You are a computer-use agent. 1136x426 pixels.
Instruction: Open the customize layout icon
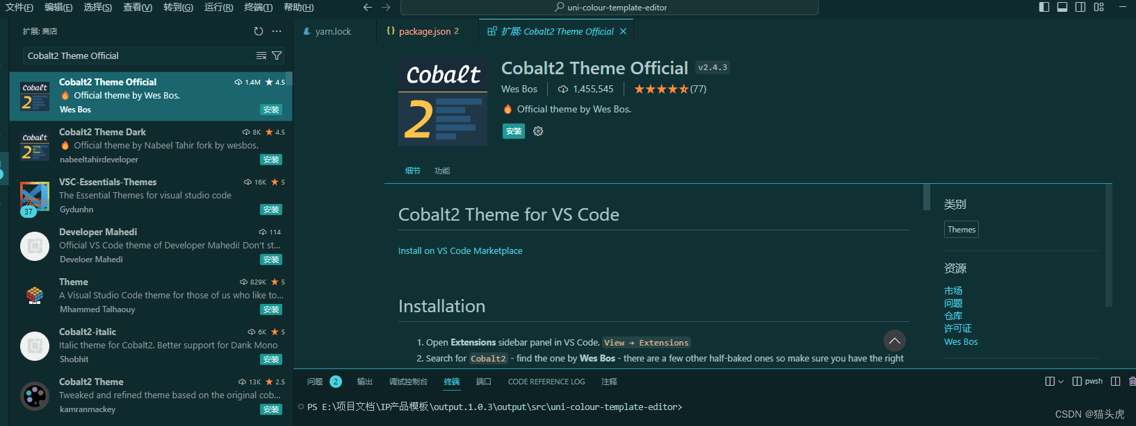tap(1098, 7)
